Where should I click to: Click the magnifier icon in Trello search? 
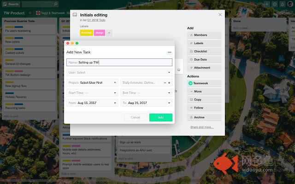click(55, 4)
